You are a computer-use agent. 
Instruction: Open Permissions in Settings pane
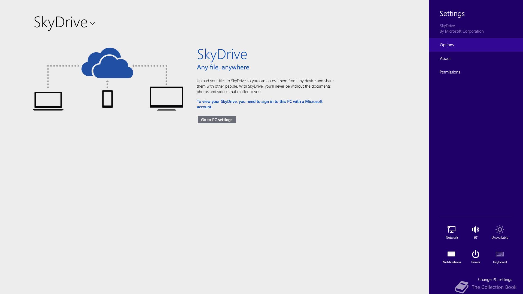click(x=450, y=72)
